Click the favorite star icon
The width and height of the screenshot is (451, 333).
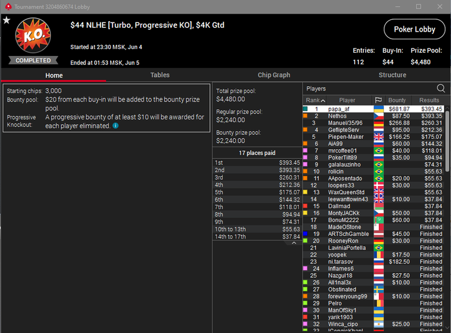(x=6, y=20)
